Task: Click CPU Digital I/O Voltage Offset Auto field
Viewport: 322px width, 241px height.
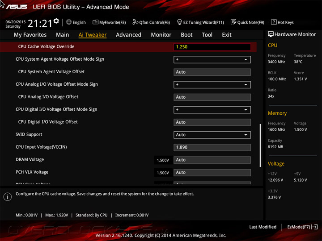Action: point(212,122)
